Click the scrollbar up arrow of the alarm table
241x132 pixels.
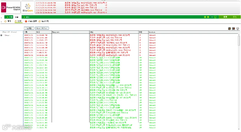coord(239,35)
